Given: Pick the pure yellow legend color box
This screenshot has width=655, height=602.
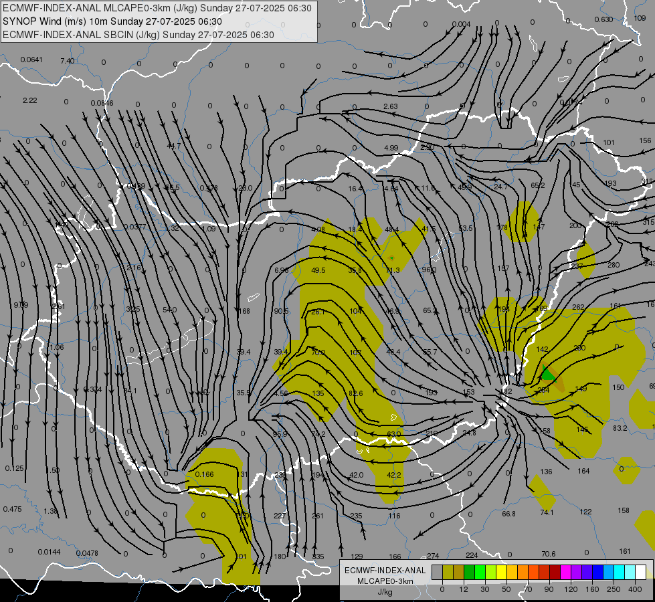Looking at the screenshot, I should coord(501,573).
